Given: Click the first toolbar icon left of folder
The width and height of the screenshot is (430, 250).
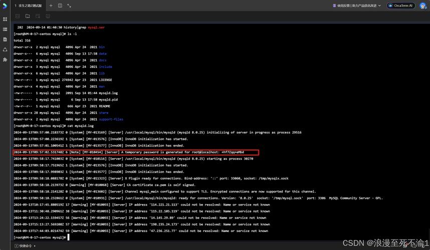Looking at the screenshot, I should pos(18,16).
